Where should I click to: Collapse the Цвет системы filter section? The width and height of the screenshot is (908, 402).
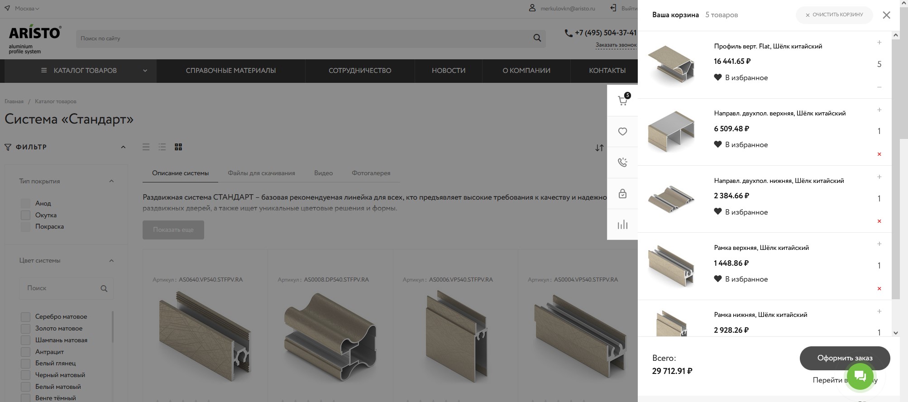click(x=111, y=261)
